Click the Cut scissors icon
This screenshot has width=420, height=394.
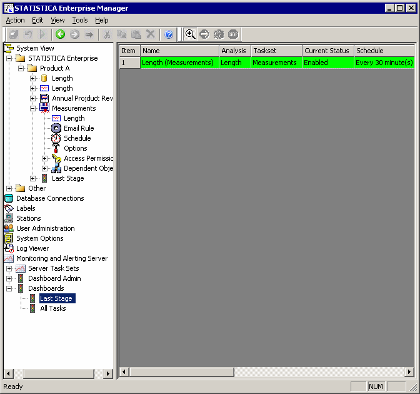107,34
